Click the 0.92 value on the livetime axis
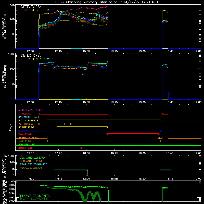Viewport: 204px width, 204px height. 11,197
